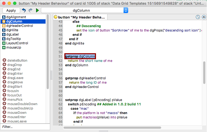207x132 pixels.
Task: Click the text "getprop dgColumn" on line 51
Action: 80,56
